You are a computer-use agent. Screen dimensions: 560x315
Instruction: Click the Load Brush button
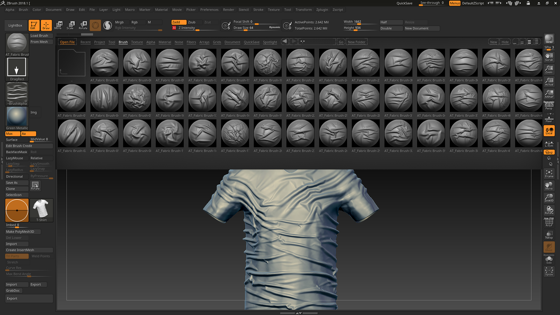[41, 35]
